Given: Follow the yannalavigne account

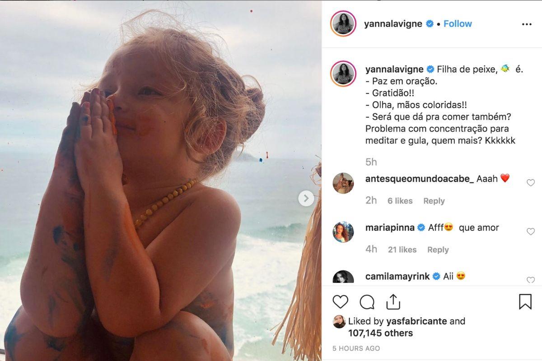Looking at the screenshot, I should coord(457,24).
